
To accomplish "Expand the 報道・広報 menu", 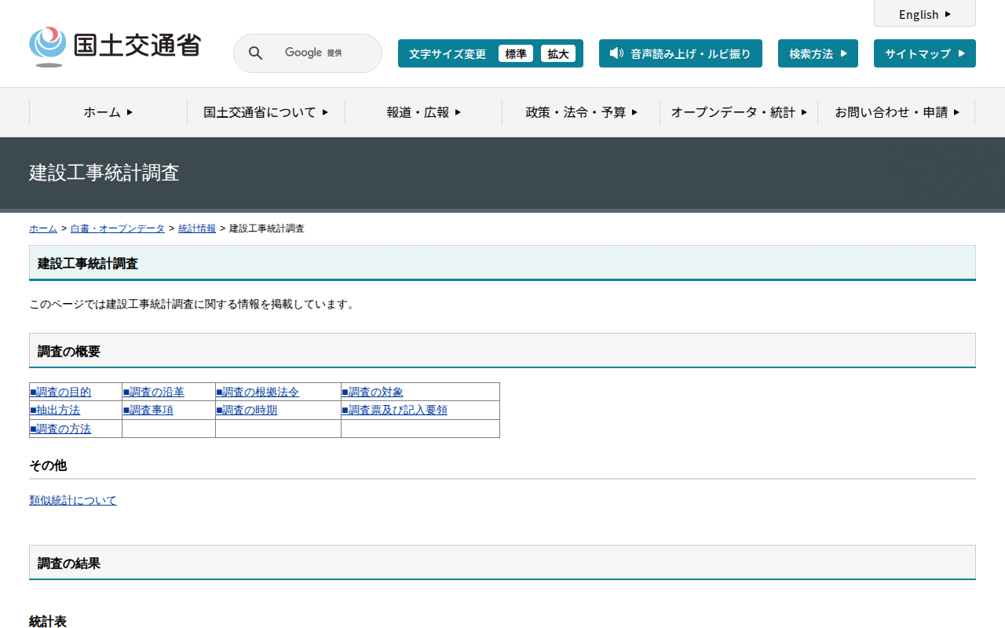I will [x=423, y=112].
